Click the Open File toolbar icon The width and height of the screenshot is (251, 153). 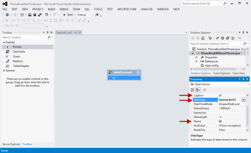(x=30, y=15)
